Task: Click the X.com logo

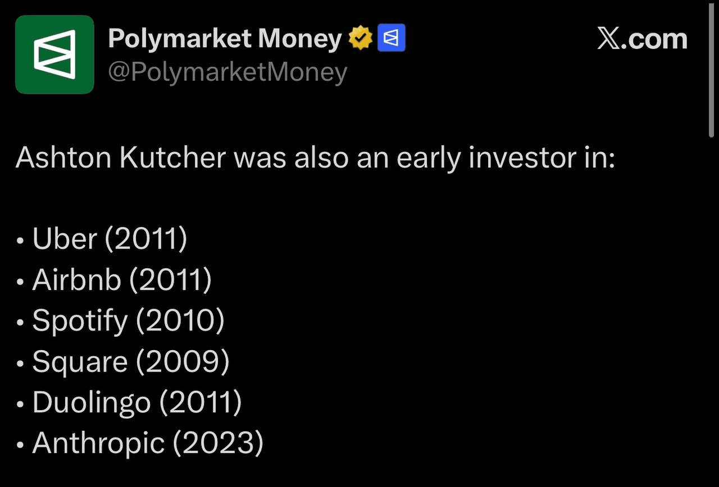Action: tap(642, 39)
